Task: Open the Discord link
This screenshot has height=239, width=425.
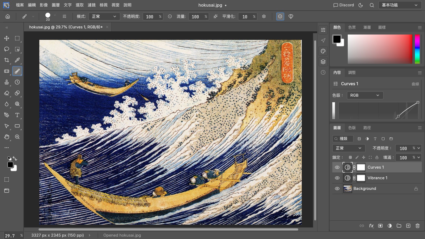Action: [x=344, y=5]
